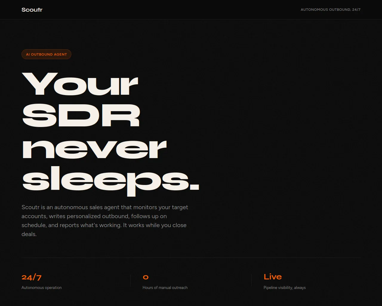
Task: Click the "Hours of manual outreach" label
Action: coord(165,287)
